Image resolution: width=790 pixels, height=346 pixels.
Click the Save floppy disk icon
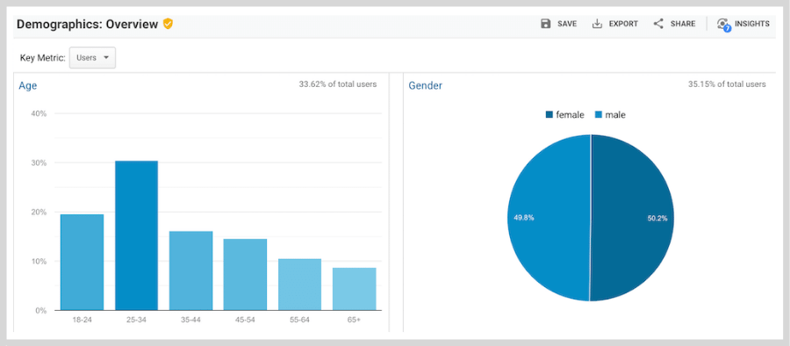pos(546,24)
